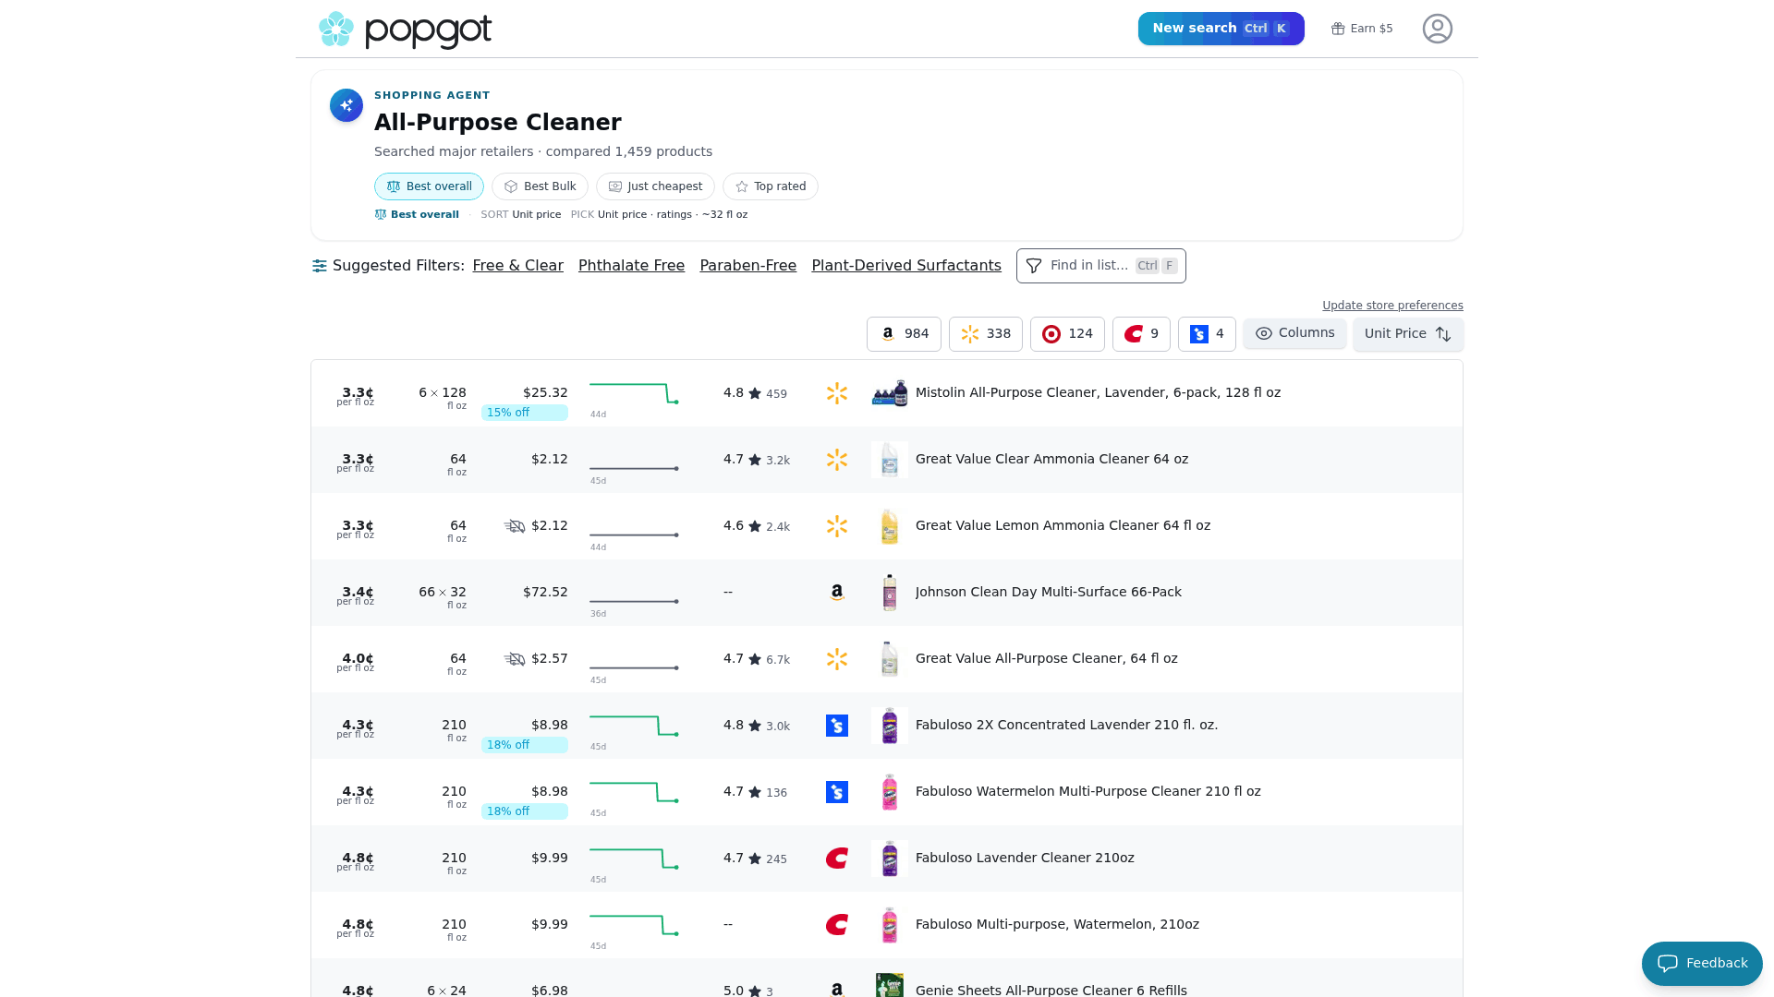Toggle Walmart store filter showing 338
The image size is (1774, 997).
point(985,334)
